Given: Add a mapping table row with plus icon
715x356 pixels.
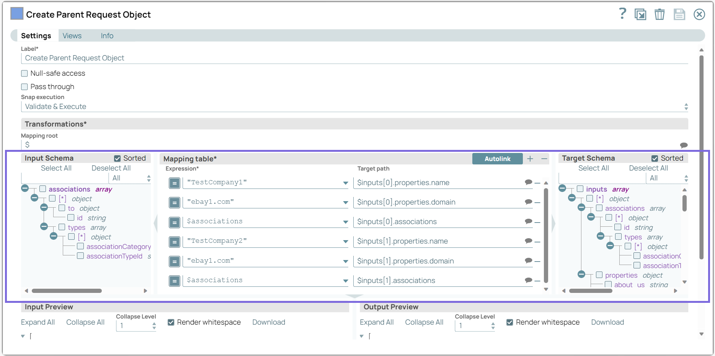Looking at the screenshot, I should pos(530,159).
